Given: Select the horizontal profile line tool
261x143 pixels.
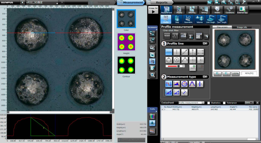Looking at the screenshot, I should 169,52.
